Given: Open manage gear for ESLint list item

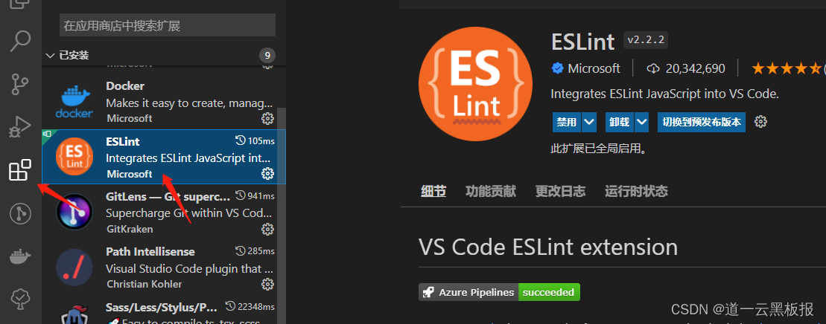Looking at the screenshot, I should pos(267,174).
